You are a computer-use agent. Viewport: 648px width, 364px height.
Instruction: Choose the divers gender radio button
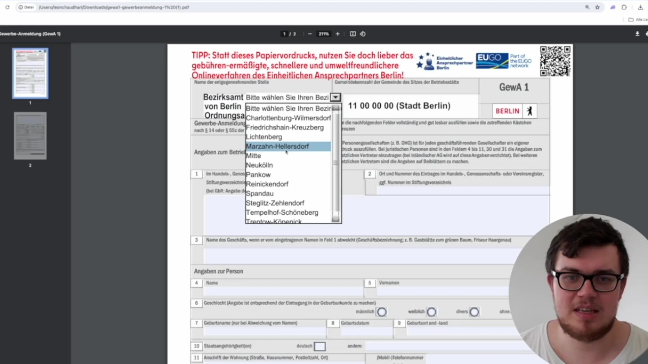[x=474, y=312]
